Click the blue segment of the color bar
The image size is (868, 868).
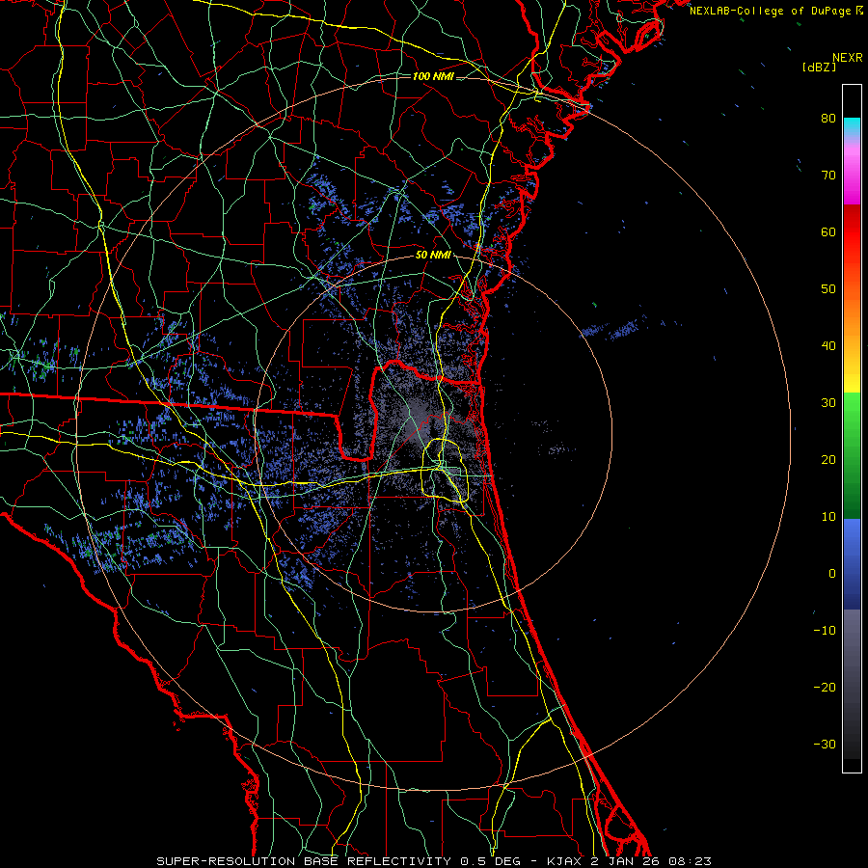(852, 563)
